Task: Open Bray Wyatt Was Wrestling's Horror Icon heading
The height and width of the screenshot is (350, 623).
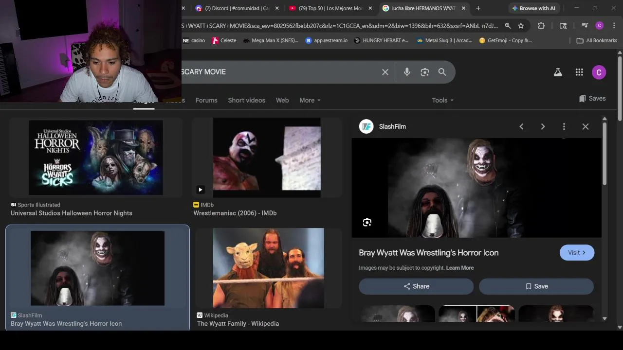Action: coord(429,253)
